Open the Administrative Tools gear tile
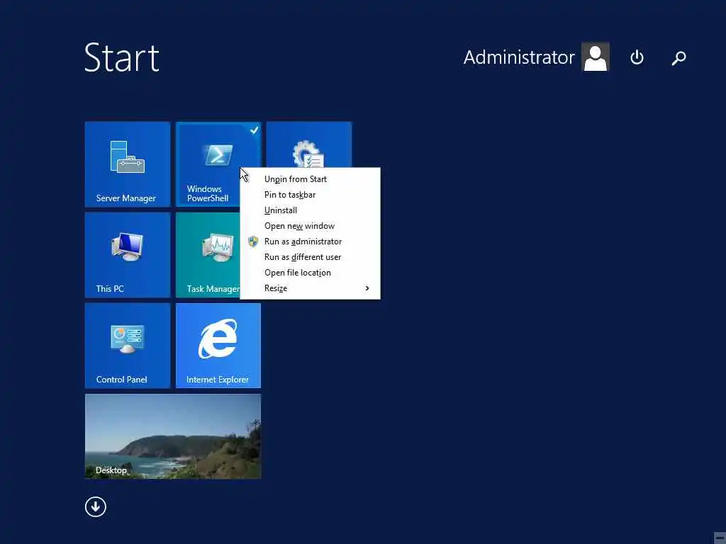 309,144
